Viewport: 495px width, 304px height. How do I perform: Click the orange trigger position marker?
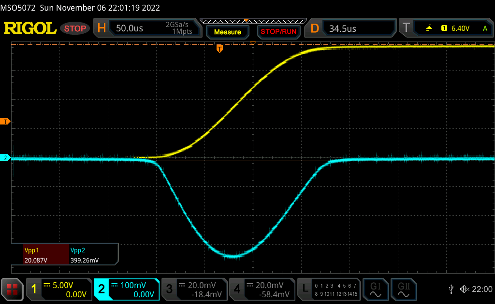coord(219,48)
